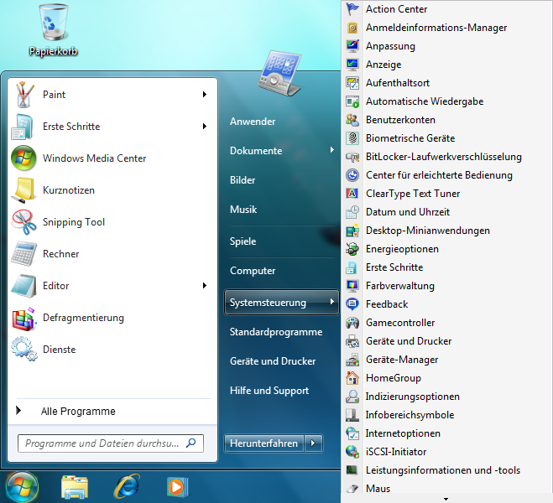Select Maus from the list

pos(378,488)
